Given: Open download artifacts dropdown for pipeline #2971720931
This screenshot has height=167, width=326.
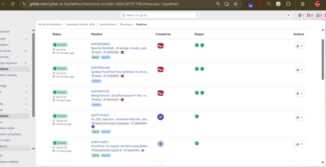Looking at the screenshot, I should point(299,117).
